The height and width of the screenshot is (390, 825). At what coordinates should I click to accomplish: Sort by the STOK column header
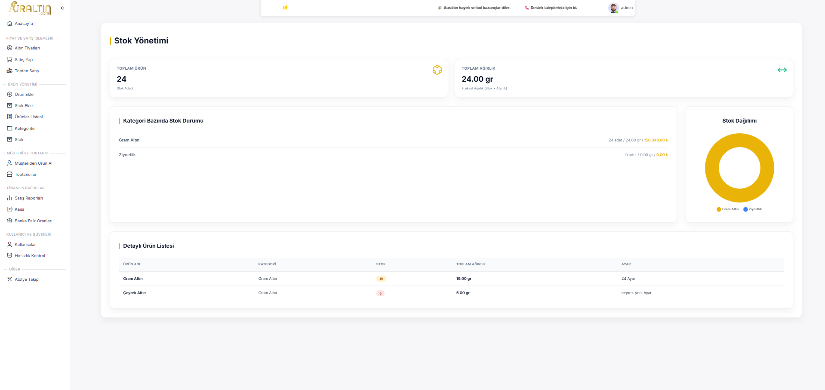[x=381, y=264]
